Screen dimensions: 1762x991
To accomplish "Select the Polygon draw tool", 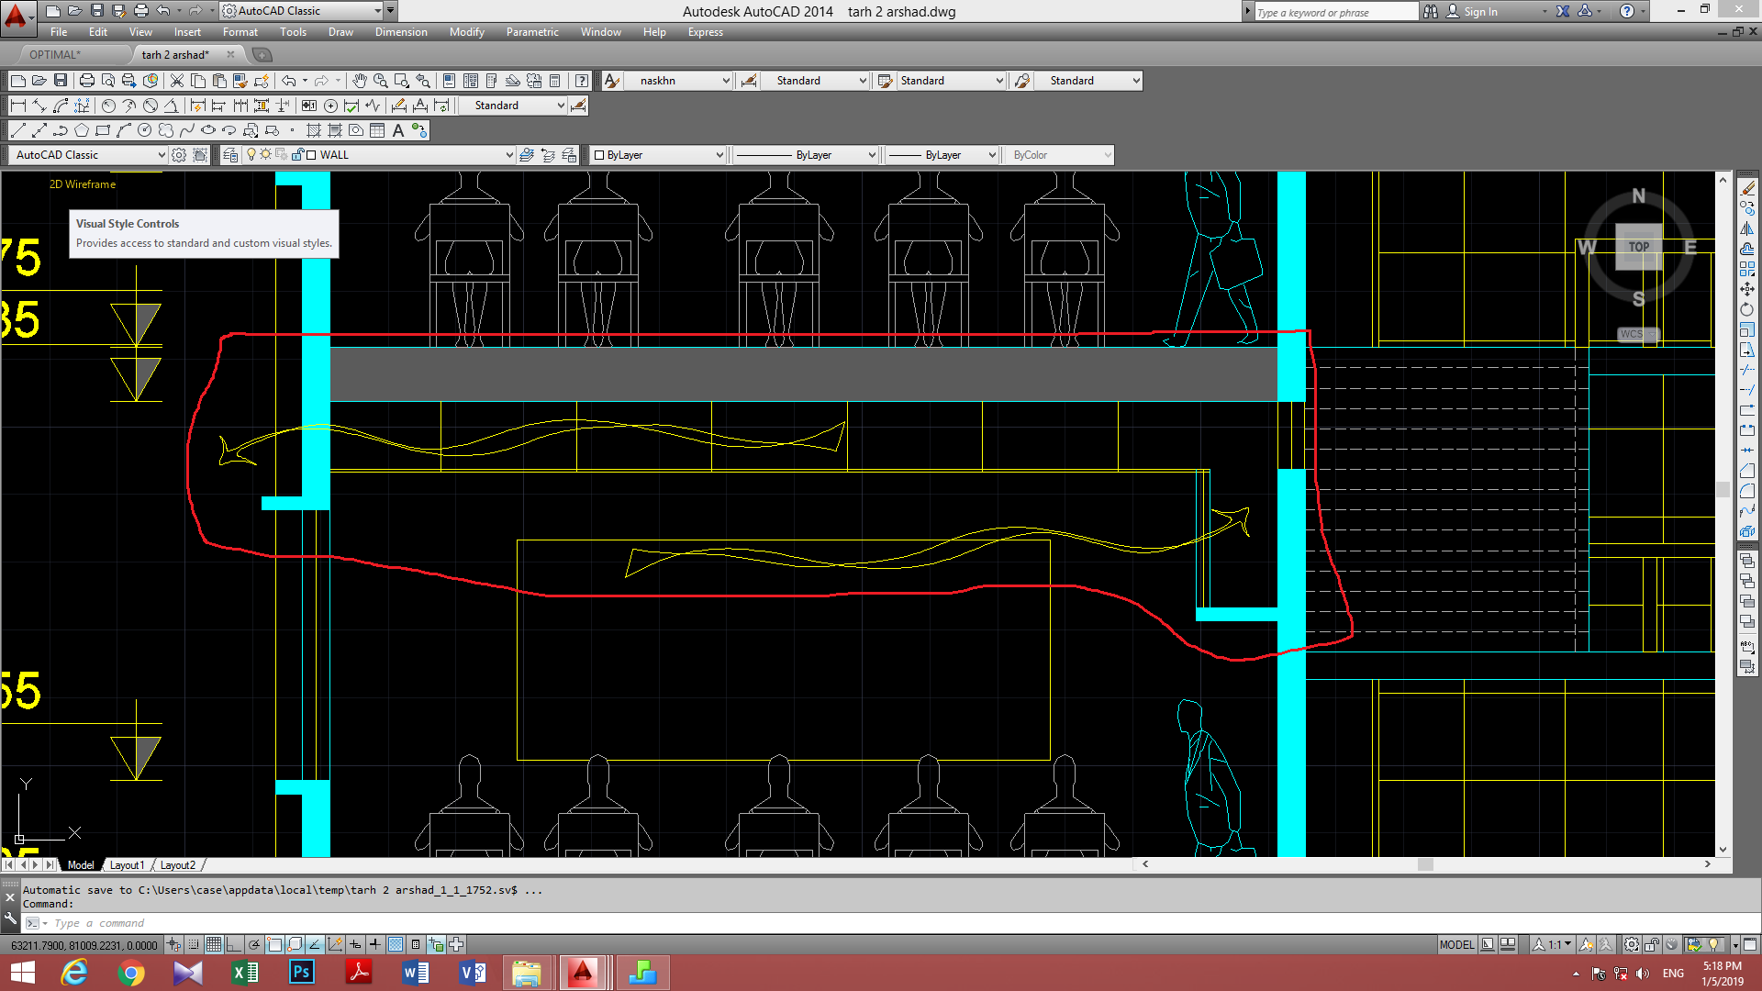I will click(82, 130).
